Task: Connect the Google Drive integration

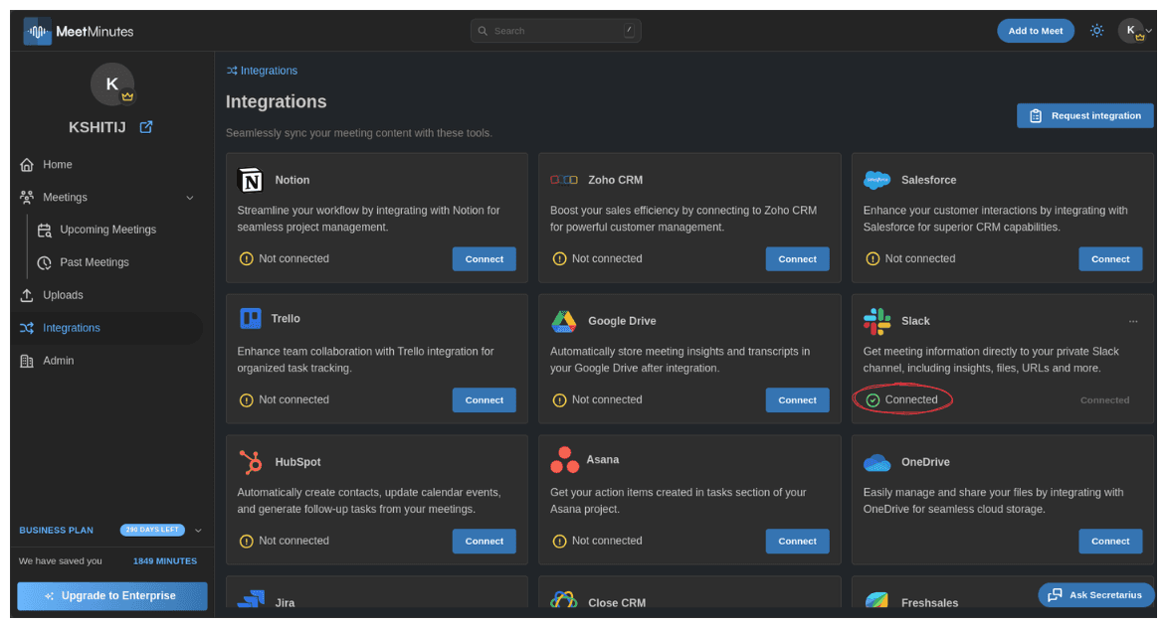Action: [797, 400]
